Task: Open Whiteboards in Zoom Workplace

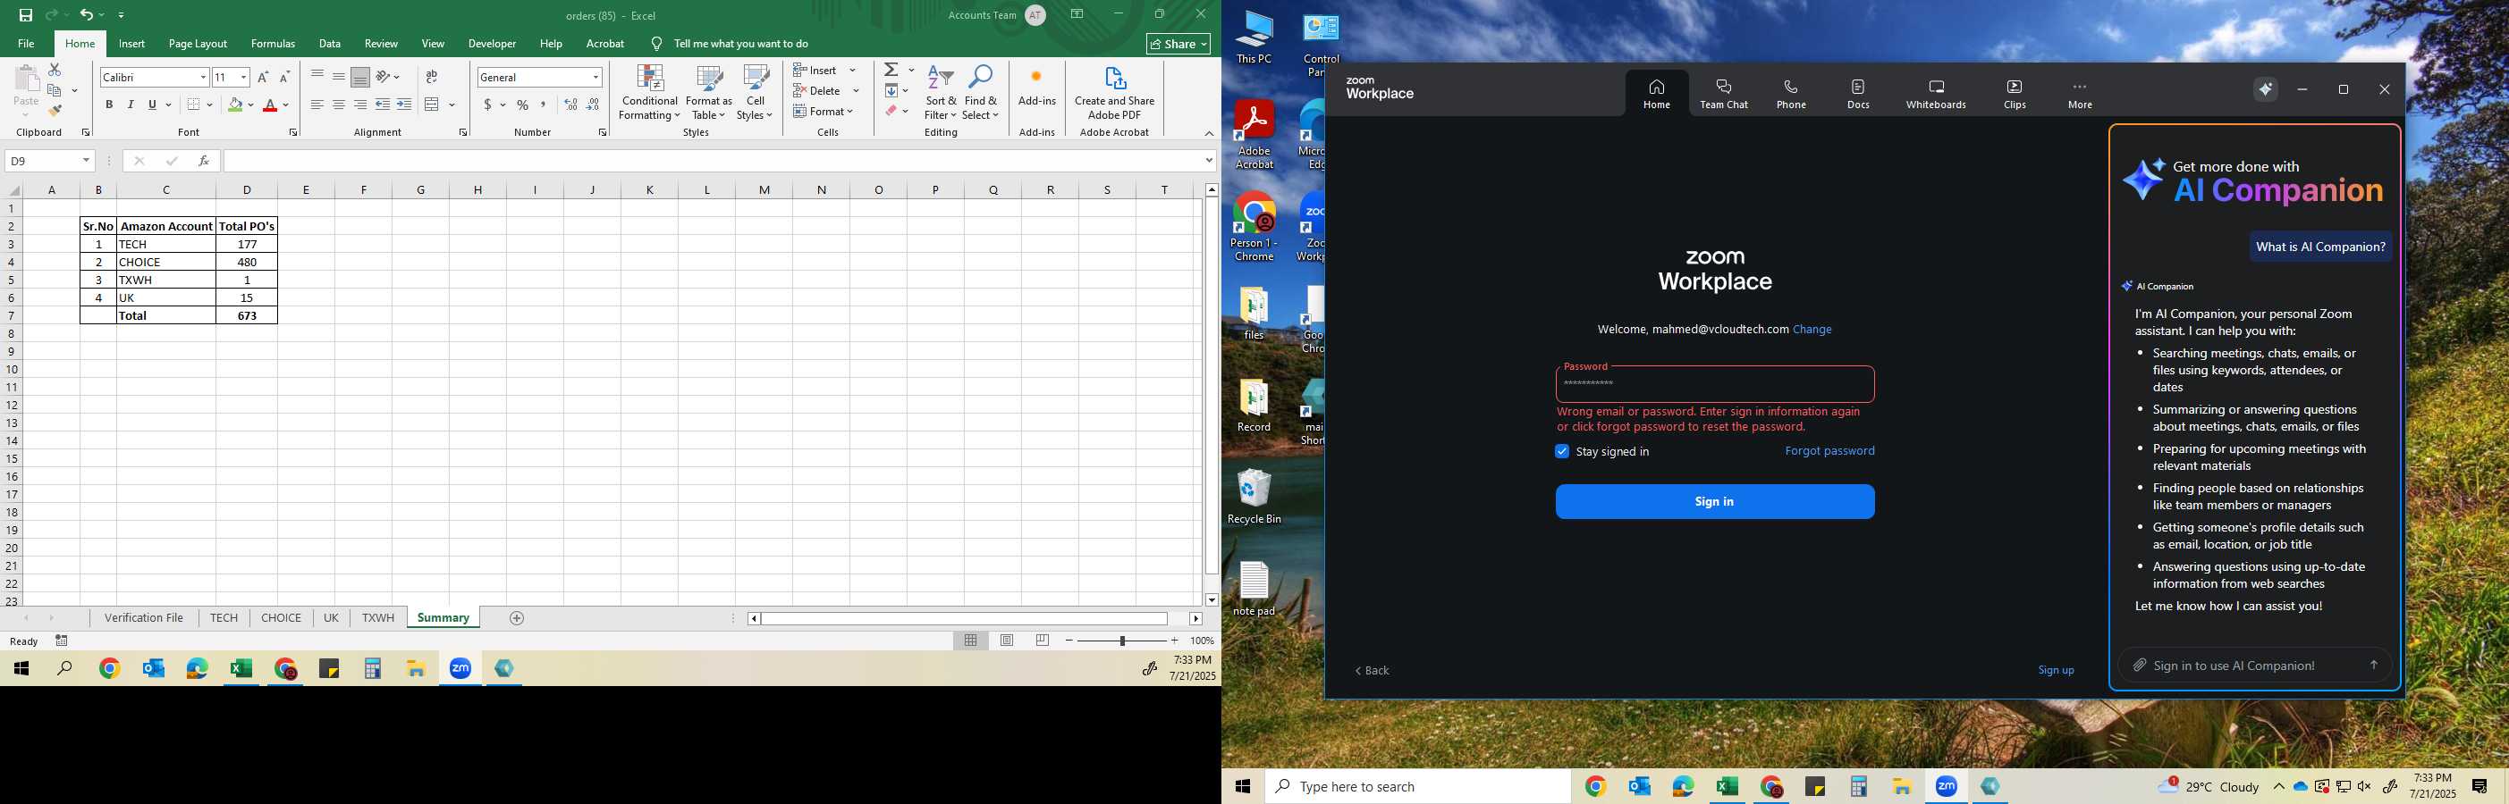Action: pos(1937,94)
